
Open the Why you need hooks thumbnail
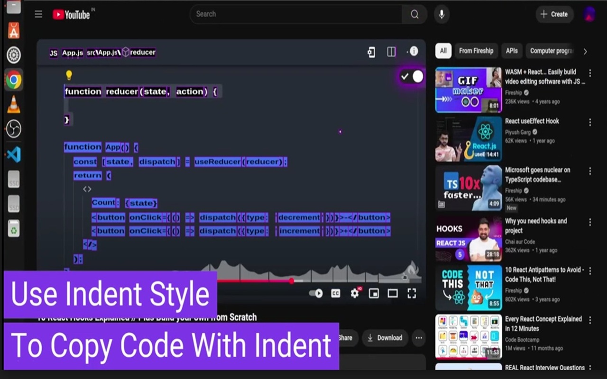[x=469, y=239]
